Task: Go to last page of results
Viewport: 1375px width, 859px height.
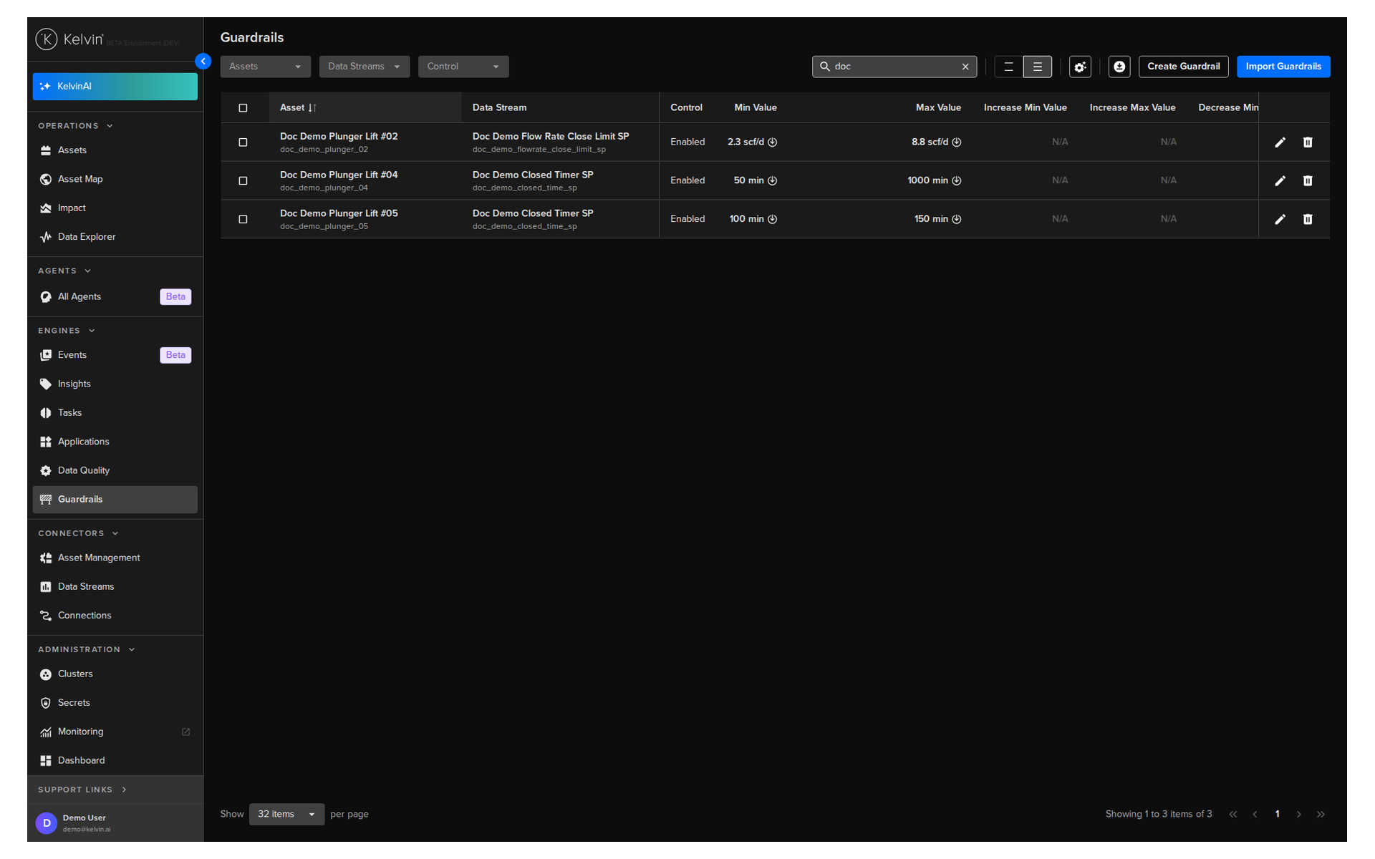Action: [x=1321, y=815]
